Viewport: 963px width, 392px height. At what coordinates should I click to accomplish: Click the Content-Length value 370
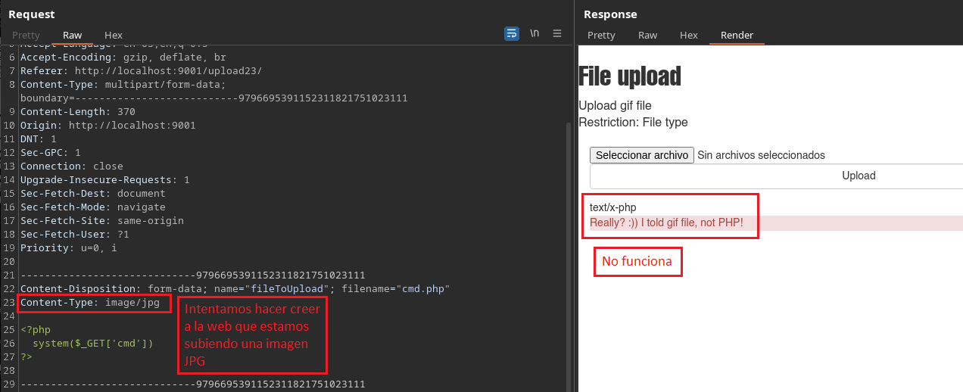tap(126, 111)
